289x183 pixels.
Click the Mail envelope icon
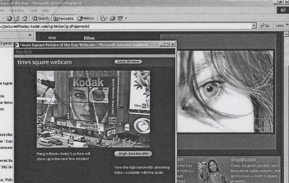click(x=102, y=18)
